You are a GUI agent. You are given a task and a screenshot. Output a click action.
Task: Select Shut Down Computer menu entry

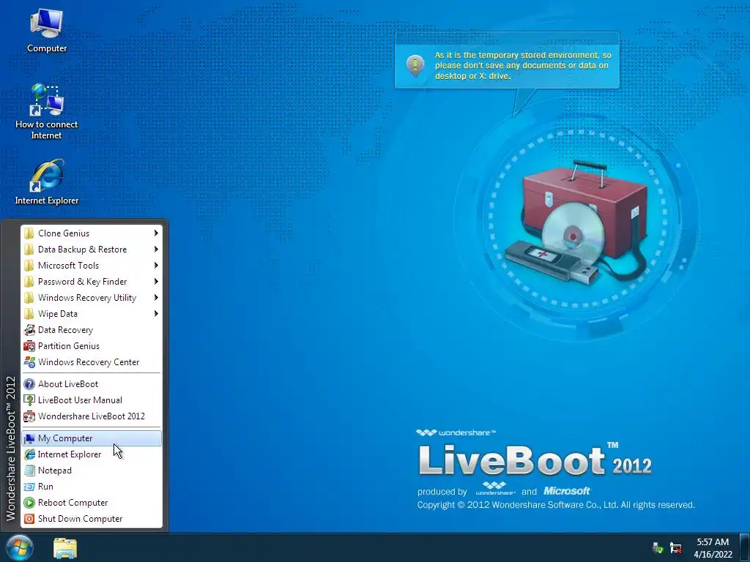(x=92, y=519)
